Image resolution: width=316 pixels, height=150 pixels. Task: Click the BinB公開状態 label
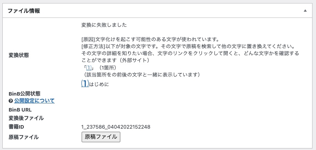pos(25,94)
